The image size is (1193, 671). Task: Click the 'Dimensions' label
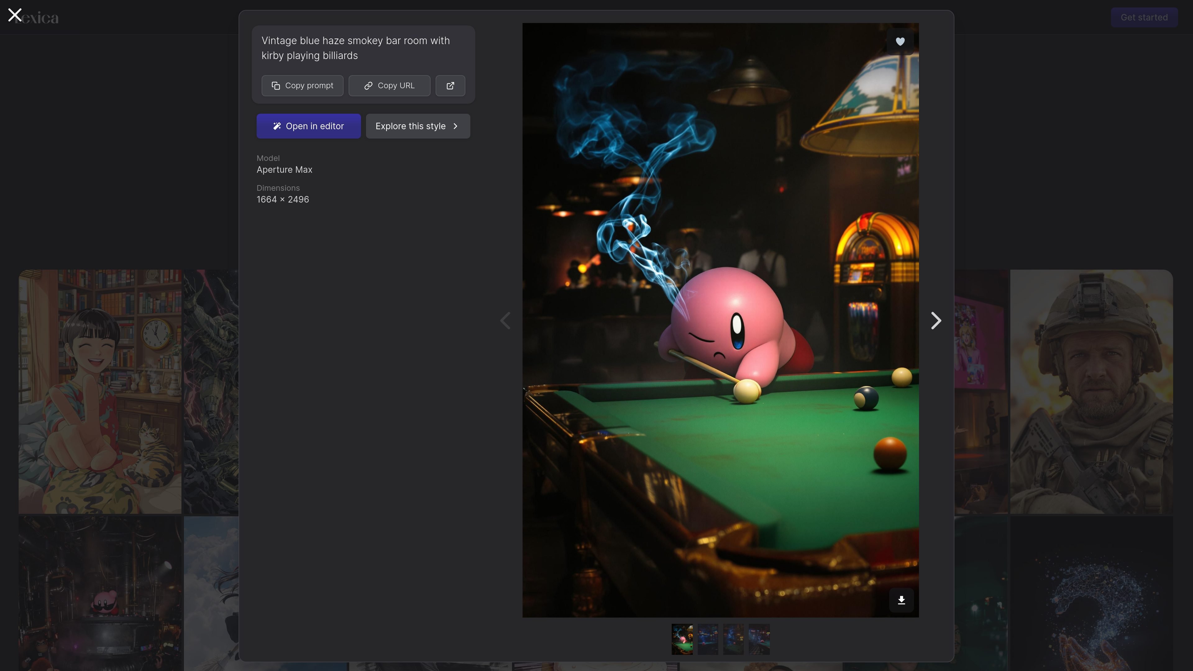(278, 188)
